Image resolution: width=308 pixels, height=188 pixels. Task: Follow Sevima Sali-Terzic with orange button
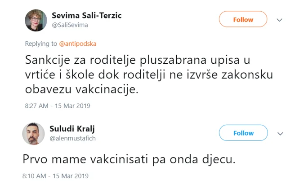pyautogui.click(x=243, y=19)
